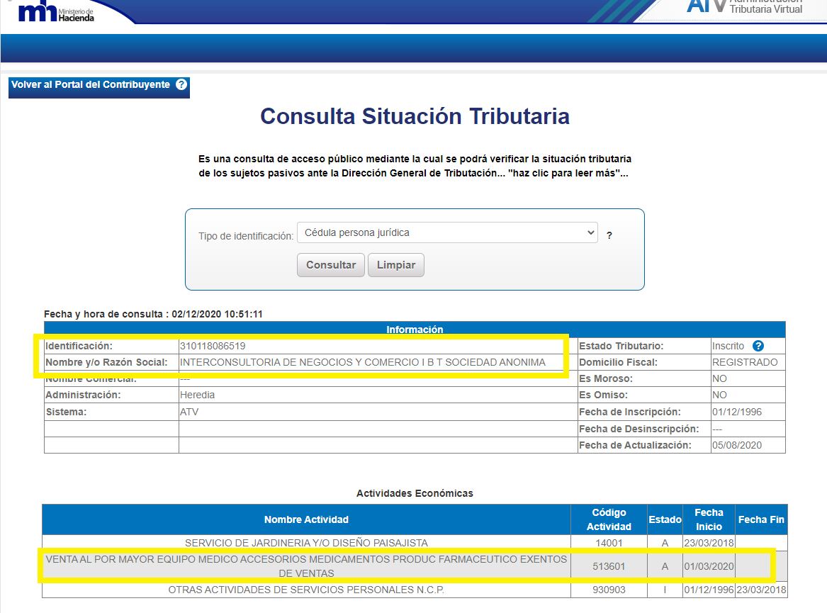Click the Ministerio de Hacienda logo
827x613 pixels.
click(56, 12)
